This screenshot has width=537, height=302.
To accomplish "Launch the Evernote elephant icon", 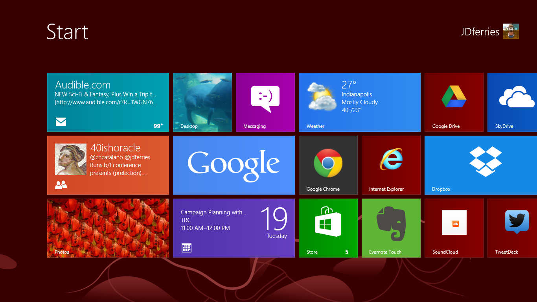I will click(x=391, y=223).
